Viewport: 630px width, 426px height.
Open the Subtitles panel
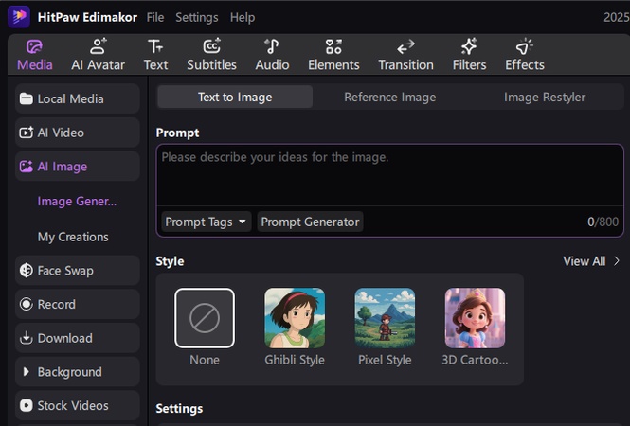pos(211,54)
